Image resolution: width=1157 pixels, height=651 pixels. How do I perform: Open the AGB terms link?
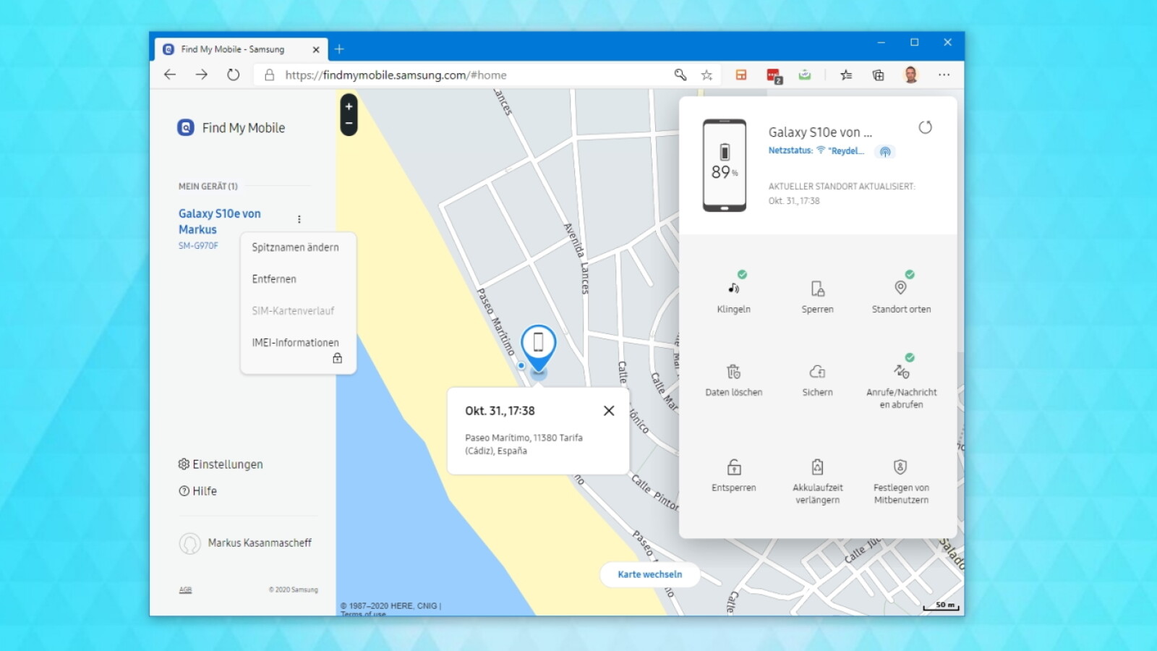[x=185, y=590]
